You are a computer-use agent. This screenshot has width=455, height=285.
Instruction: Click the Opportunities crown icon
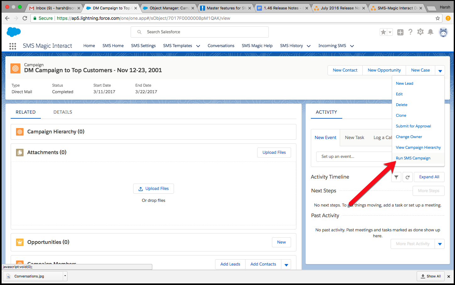click(20, 242)
